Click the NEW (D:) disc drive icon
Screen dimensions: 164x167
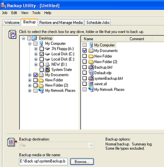[x=47, y=64]
